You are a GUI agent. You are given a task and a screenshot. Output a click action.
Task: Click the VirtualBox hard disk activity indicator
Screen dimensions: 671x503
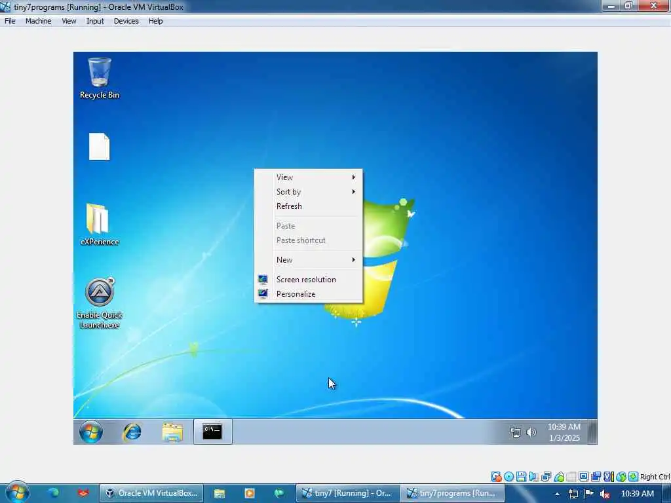pos(497,477)
